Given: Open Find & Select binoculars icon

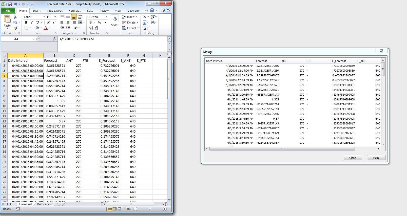Looking at the screenshot, I should 153,23.
